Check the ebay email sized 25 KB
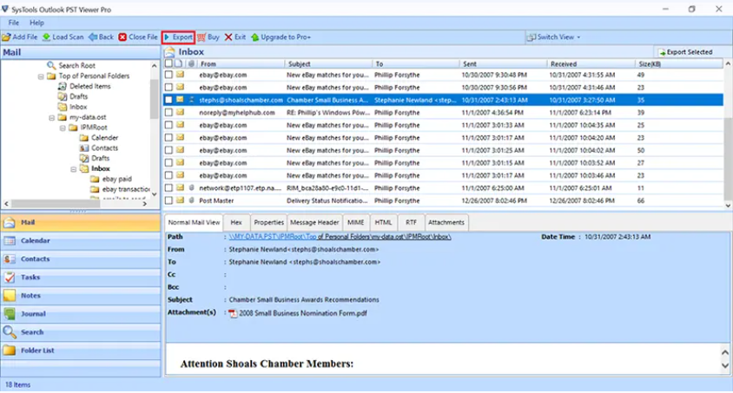The image size is (733, 393). pyautogui.click(x=168, y=125)
